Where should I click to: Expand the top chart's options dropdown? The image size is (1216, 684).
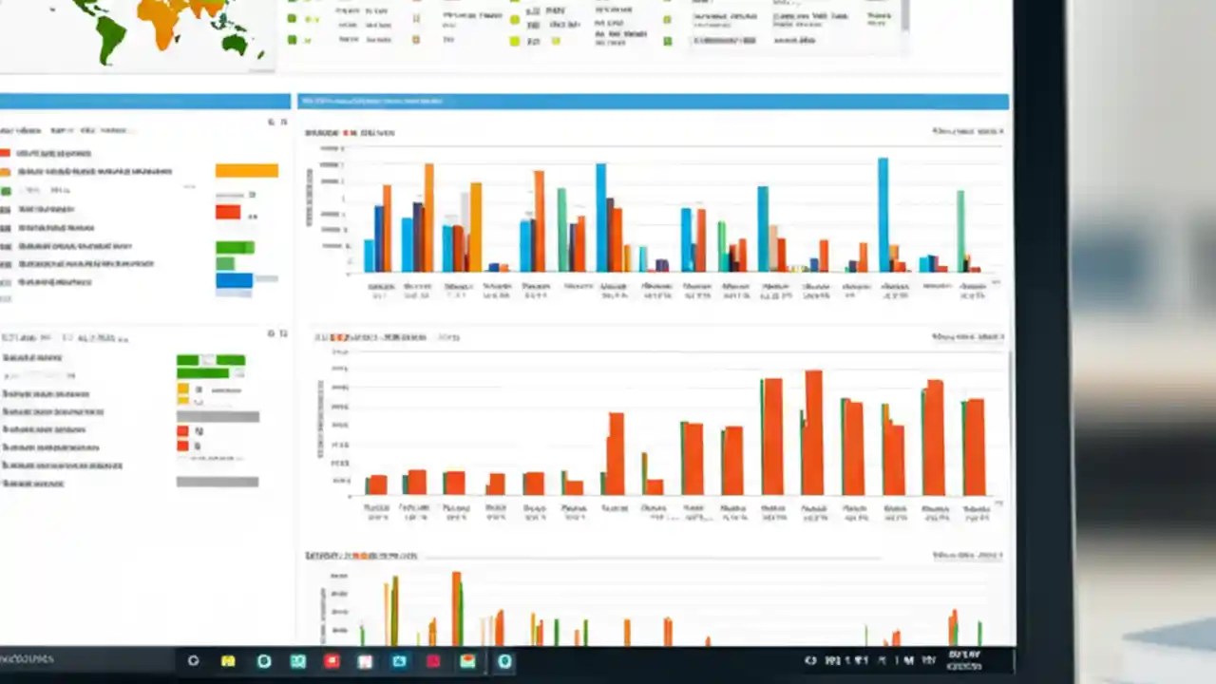pos(964,133)
